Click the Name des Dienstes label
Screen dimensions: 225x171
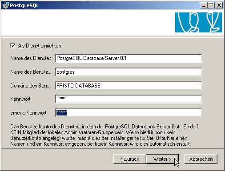(31, 58)
